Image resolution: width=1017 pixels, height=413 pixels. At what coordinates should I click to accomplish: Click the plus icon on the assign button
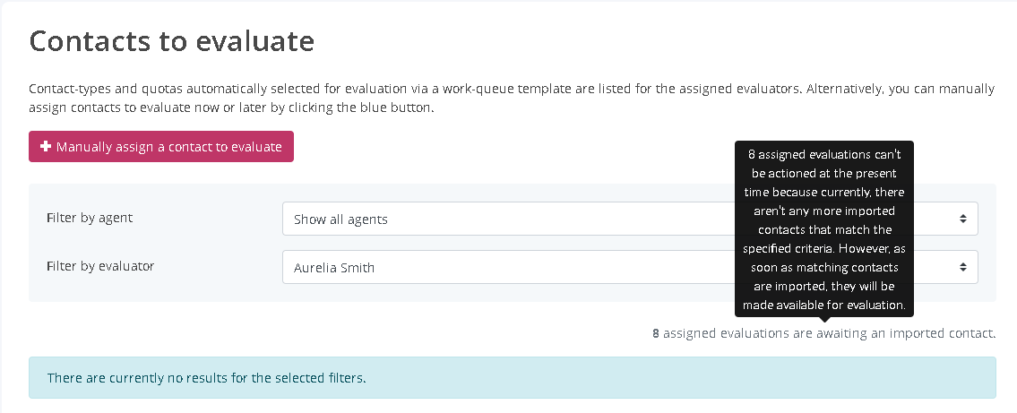coord(46,147)
